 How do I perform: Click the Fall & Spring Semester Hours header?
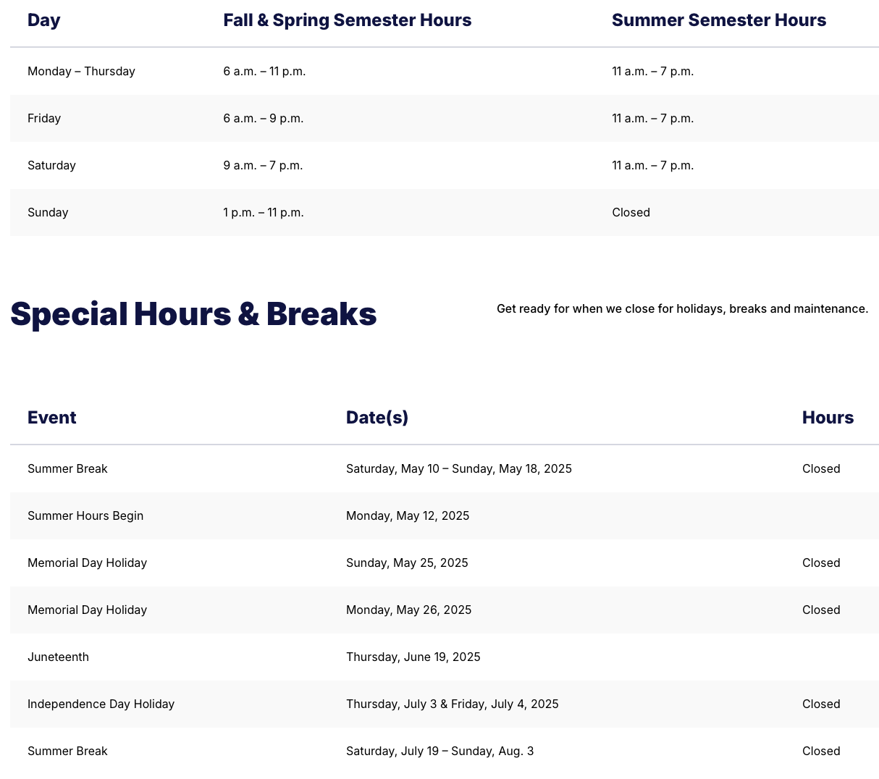(x=347, y=20)
